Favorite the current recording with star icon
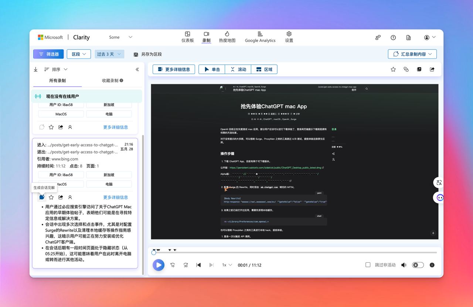 pyautogui.click(x=393, y=69)
